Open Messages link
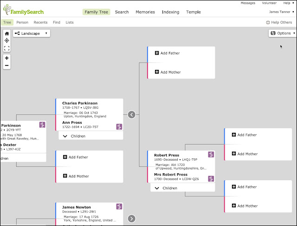 coord(248,3)
